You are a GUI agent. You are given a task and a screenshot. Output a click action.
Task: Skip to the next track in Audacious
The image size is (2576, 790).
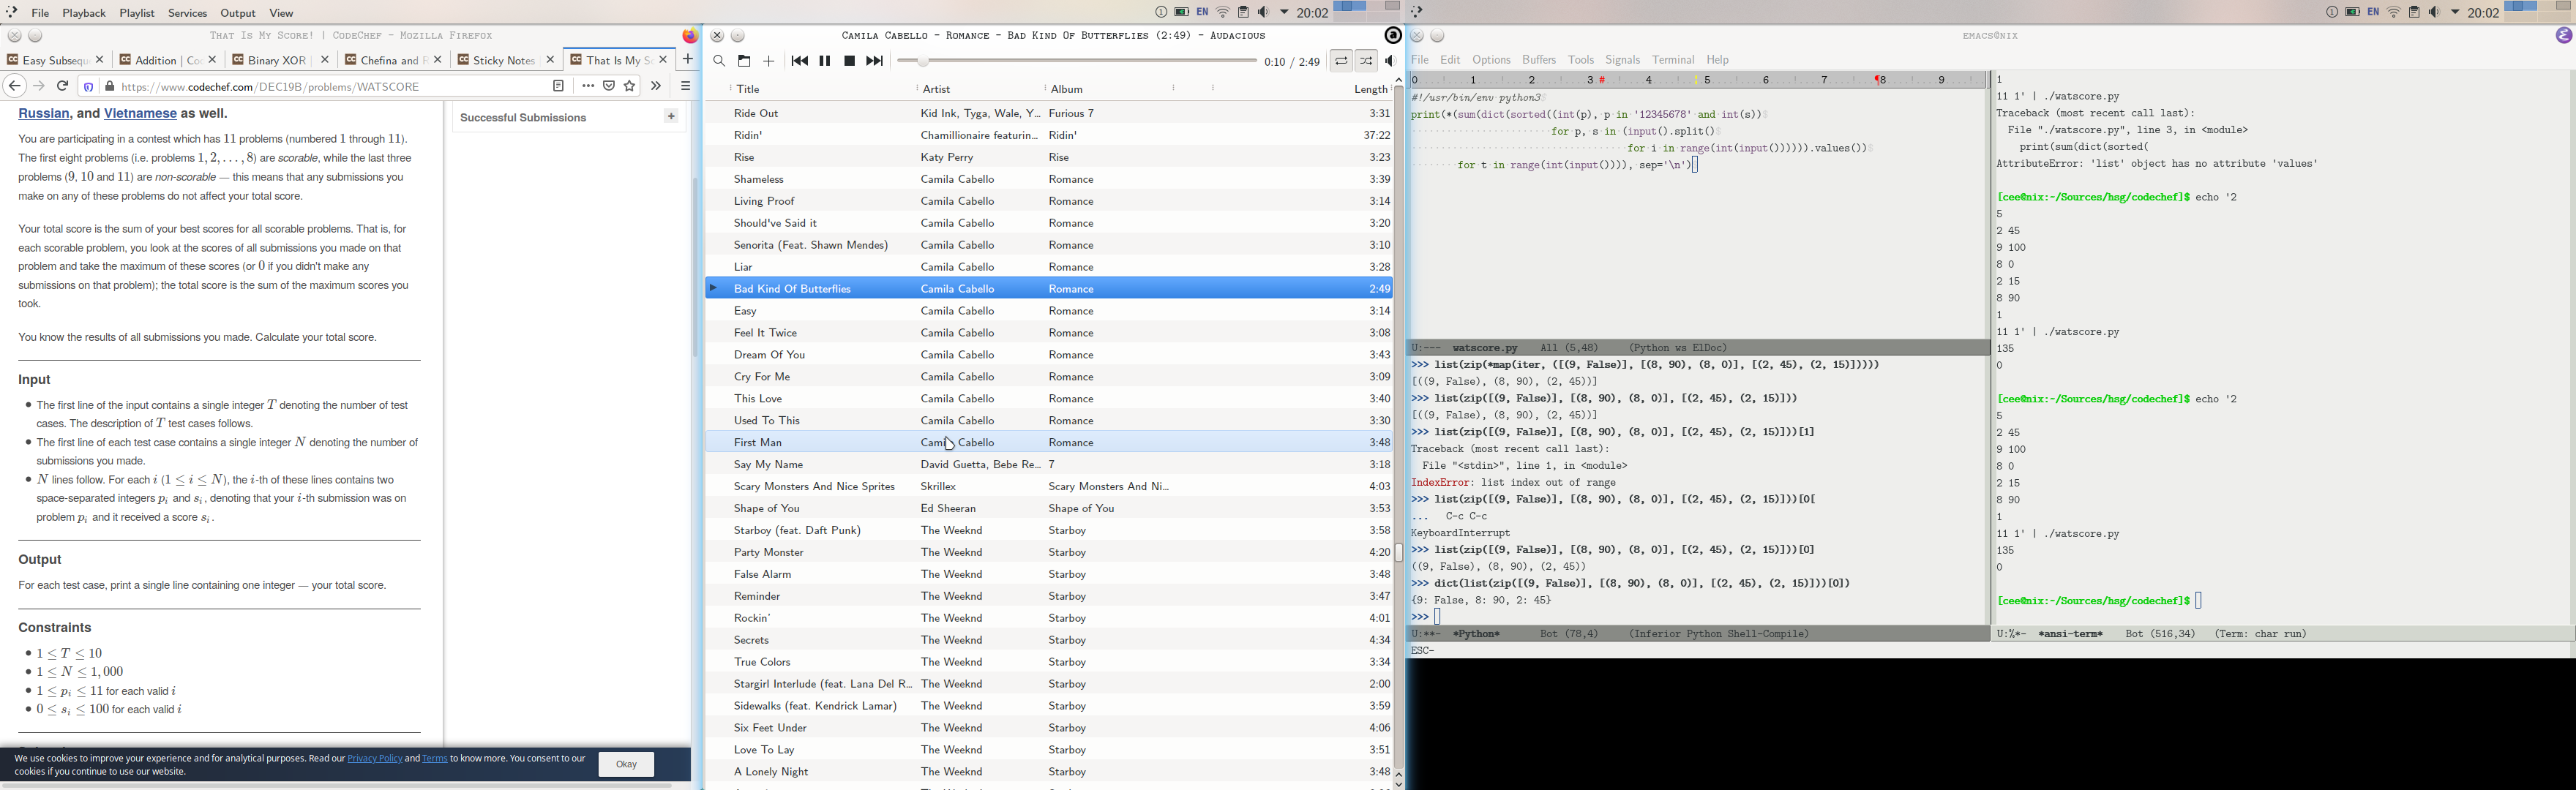coord(874,62)
